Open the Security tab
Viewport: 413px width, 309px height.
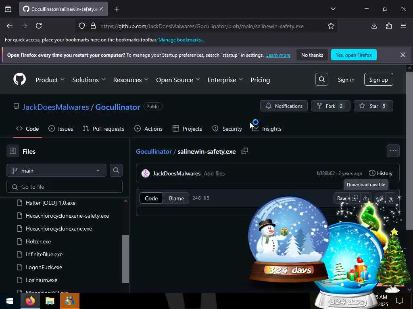point(227,129)
